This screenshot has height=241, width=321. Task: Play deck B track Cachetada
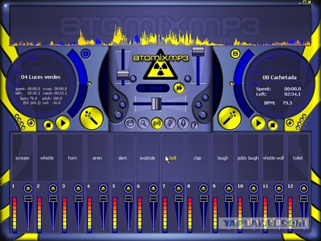click(x=258, y=123)
